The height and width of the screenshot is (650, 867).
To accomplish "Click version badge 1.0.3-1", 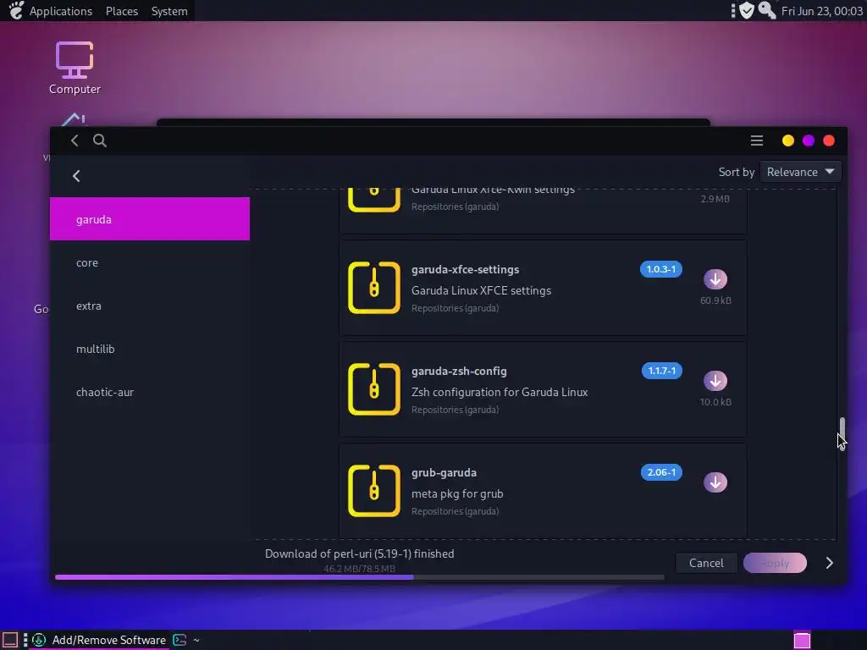I will pos(661,269).
